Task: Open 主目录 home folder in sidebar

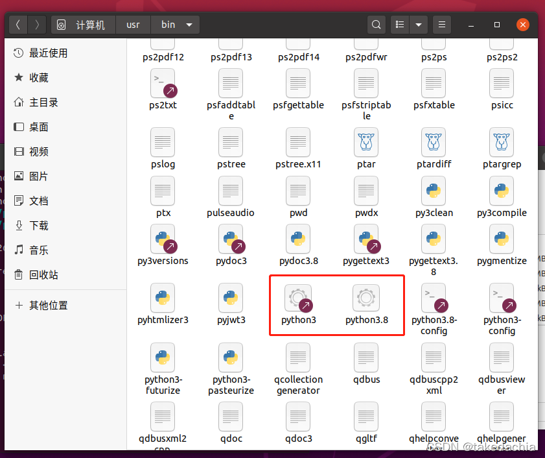Action: click(x=65, y=102)
